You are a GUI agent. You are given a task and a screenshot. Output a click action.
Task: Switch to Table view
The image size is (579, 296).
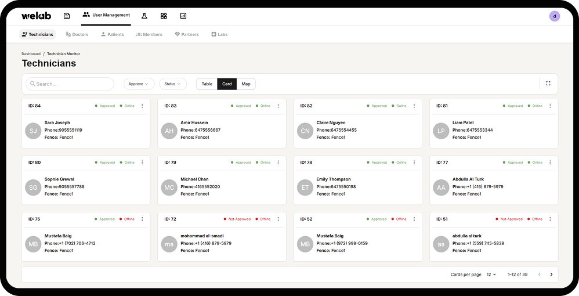click(207, 84)
